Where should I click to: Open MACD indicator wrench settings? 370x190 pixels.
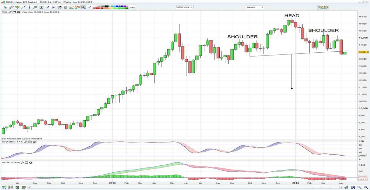23,163
